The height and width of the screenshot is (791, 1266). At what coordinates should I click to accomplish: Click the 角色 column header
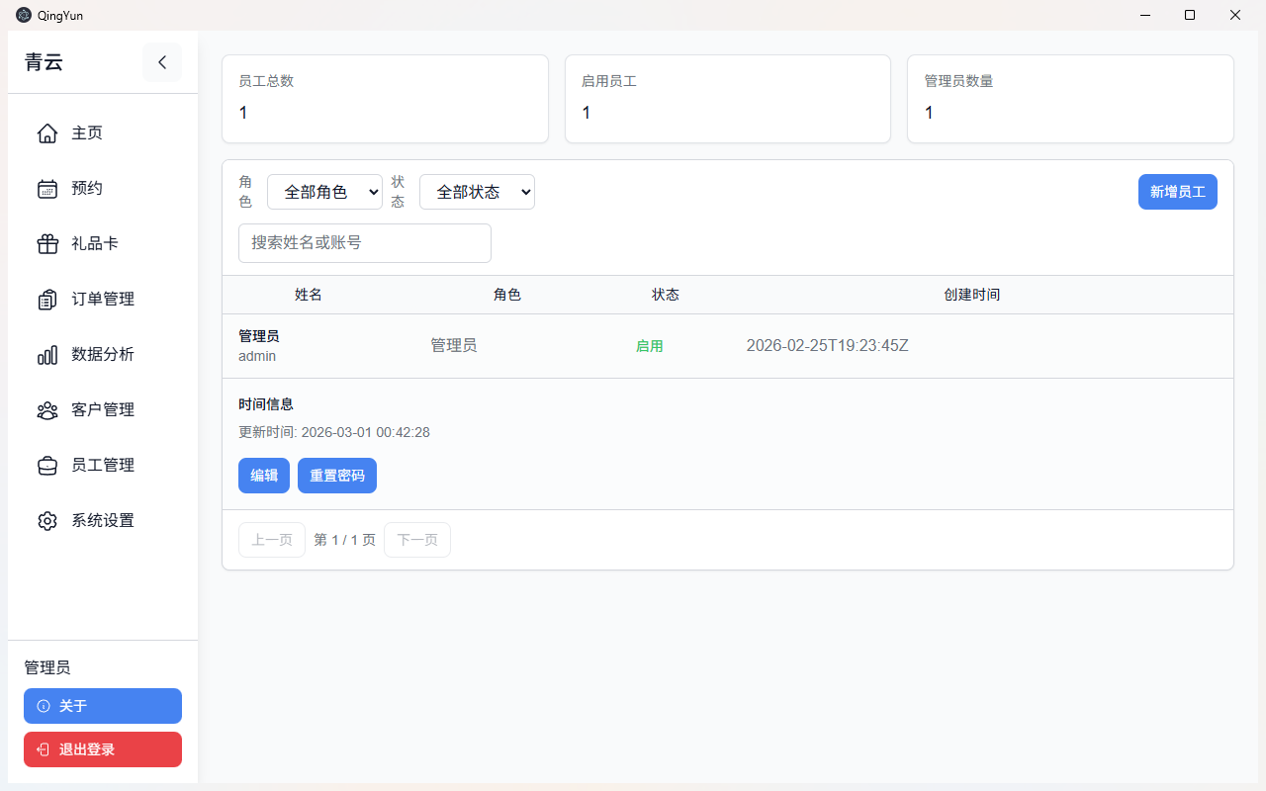507,295
